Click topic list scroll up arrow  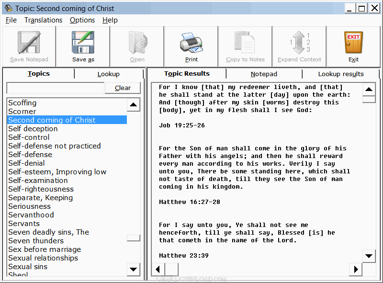(x=134, y=105)
